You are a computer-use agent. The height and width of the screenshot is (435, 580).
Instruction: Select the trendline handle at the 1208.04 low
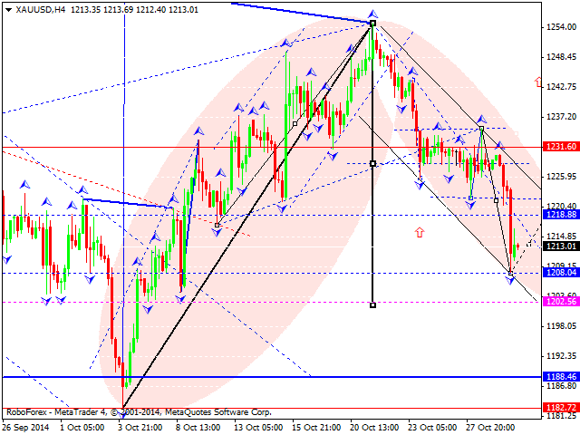511,274
